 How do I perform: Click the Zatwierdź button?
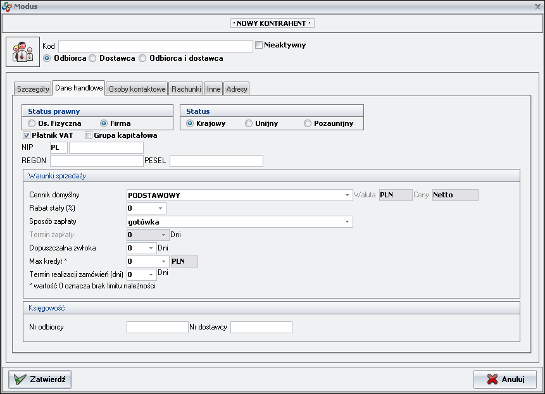tap(40, 379)
